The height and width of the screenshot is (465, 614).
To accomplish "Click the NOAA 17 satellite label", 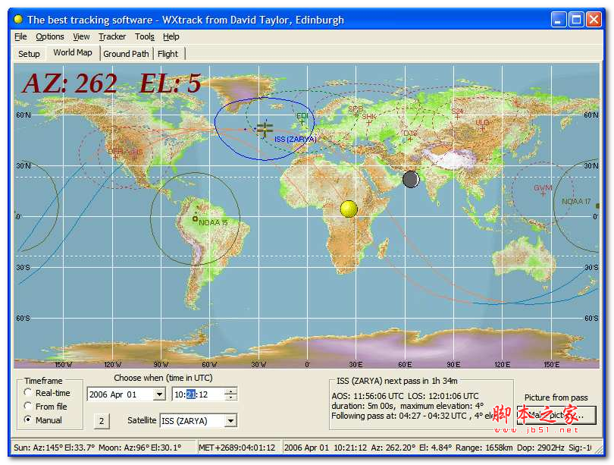I will (x=576, y=201).
